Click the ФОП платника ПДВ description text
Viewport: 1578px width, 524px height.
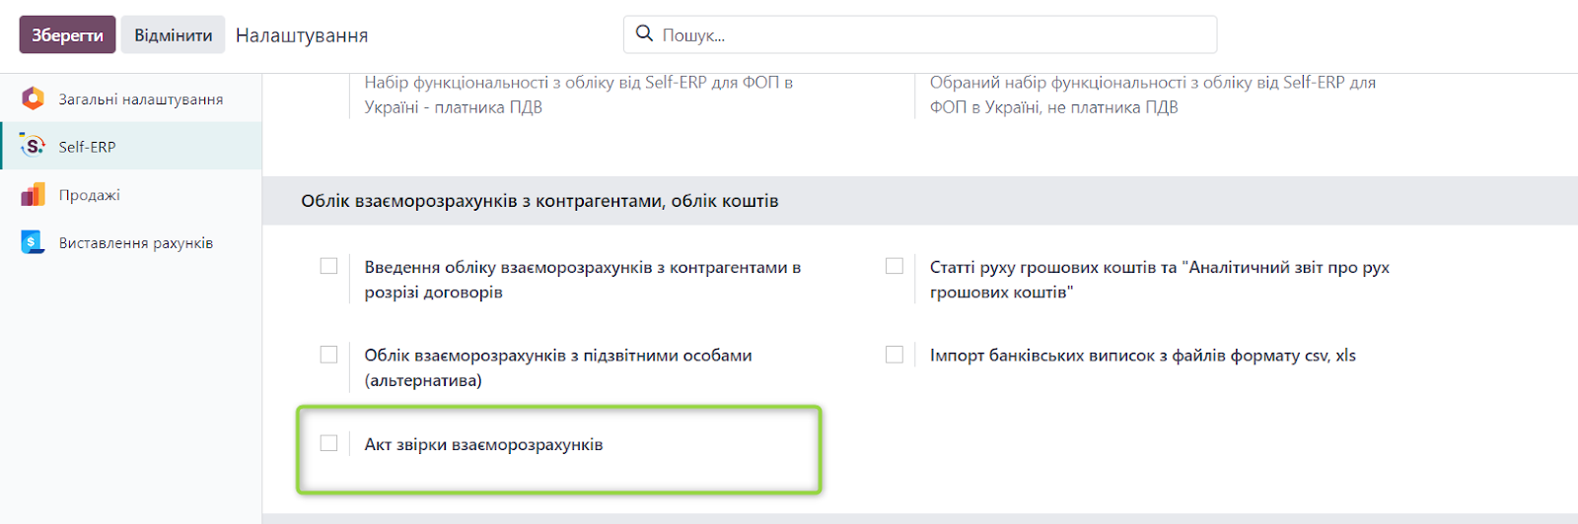(x=579, y=95)
